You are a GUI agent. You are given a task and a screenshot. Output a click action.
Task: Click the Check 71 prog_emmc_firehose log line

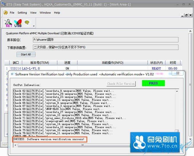70,118
